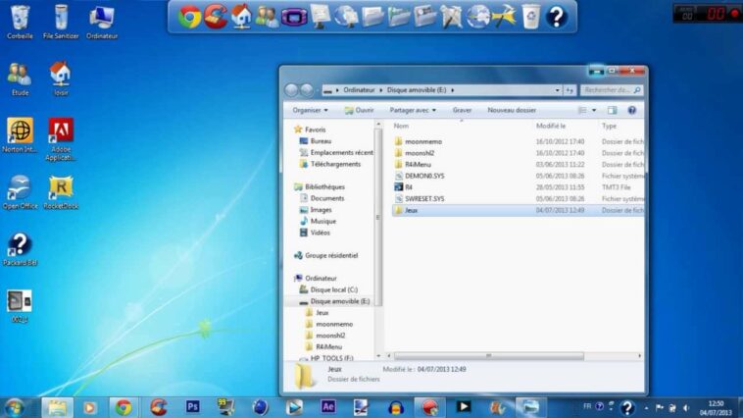The image size is (743, 418).
Task: Select Disque local (C:) in navigation pane
Action: click(x=333, y=289)
